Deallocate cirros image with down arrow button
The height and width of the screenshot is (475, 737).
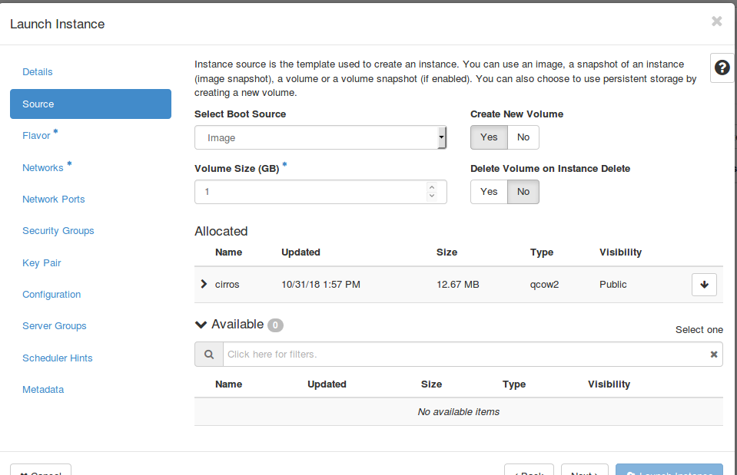(704, 285)
